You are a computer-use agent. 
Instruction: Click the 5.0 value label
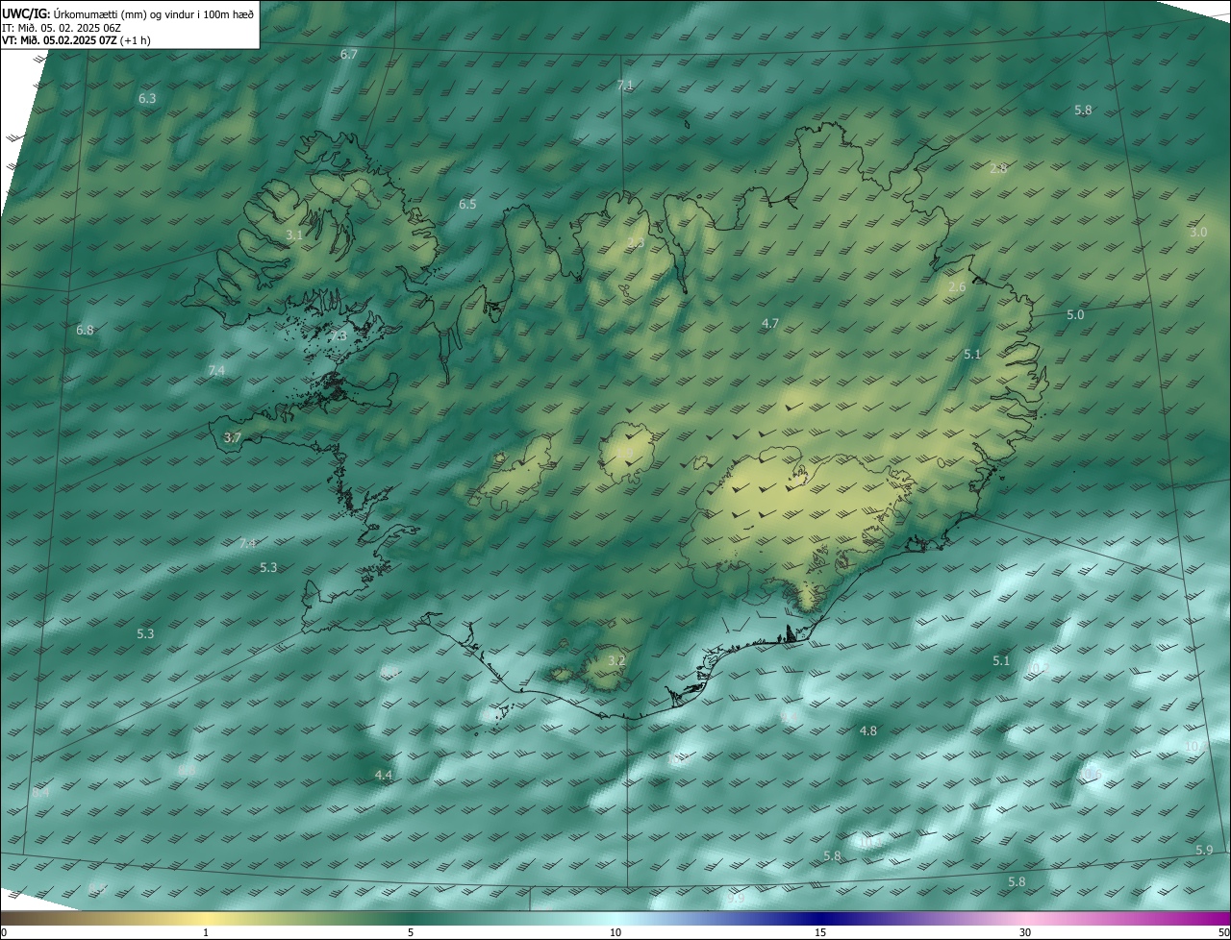(1075, 315)
